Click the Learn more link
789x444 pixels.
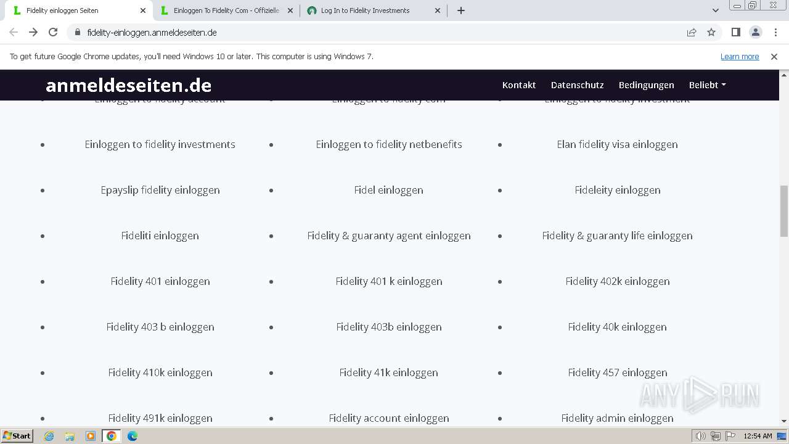[740, 57]
